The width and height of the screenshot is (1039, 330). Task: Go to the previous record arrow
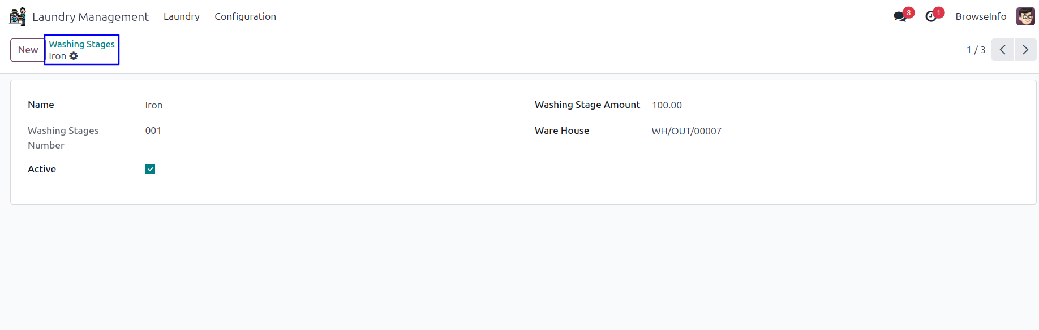click(x=1002, y=50)
